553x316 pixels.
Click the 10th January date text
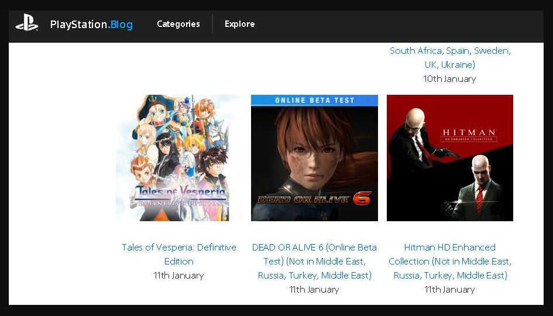point(449,78)
